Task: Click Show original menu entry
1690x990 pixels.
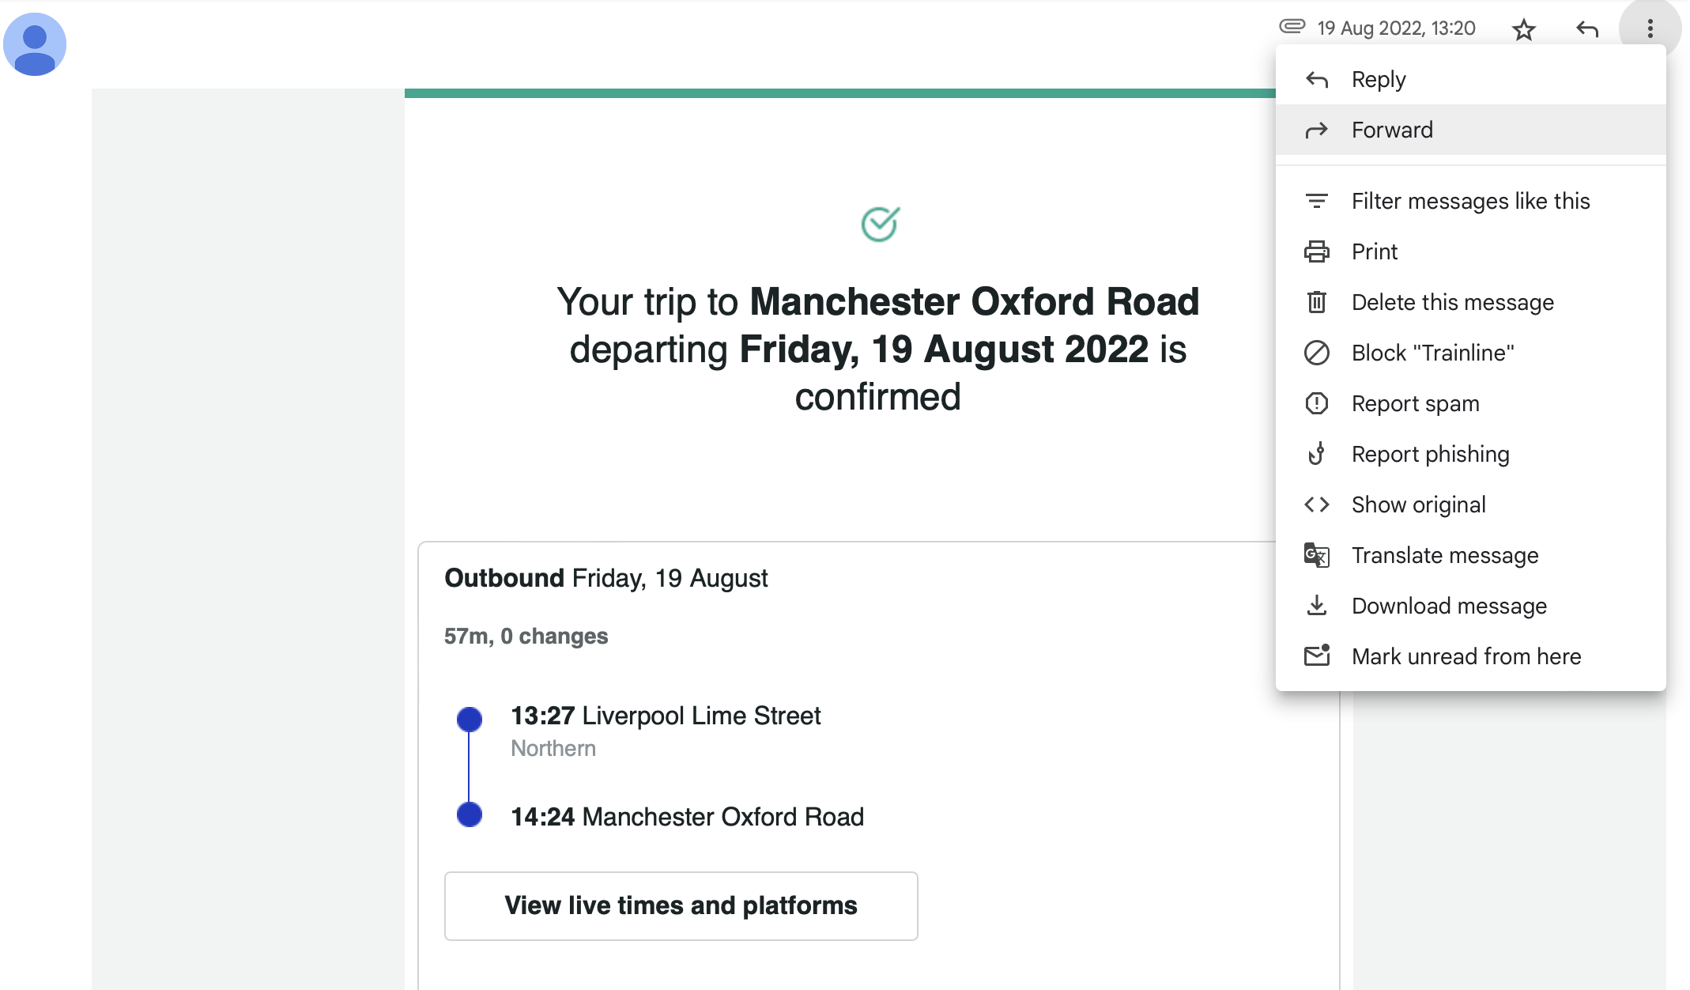Action: [1418, 505]
